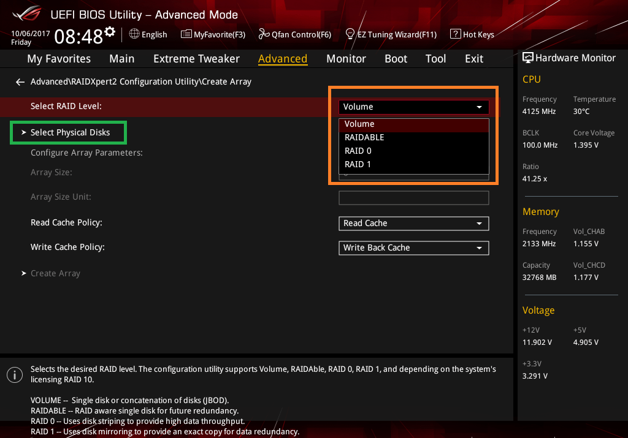Launch EZ Tuning Wizard bulb icon
The width and height of the screenshot is (628, 438).
[350, 34]
